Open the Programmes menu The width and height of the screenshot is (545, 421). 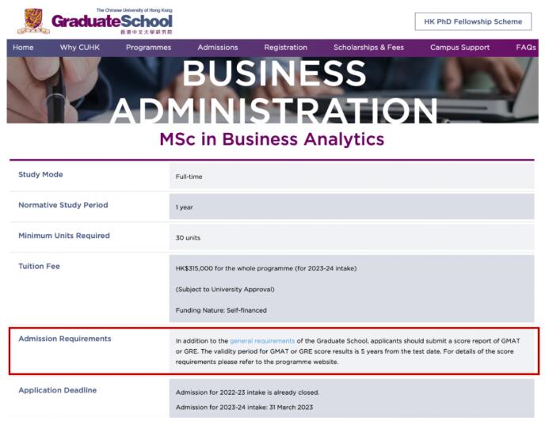(148, 47)
